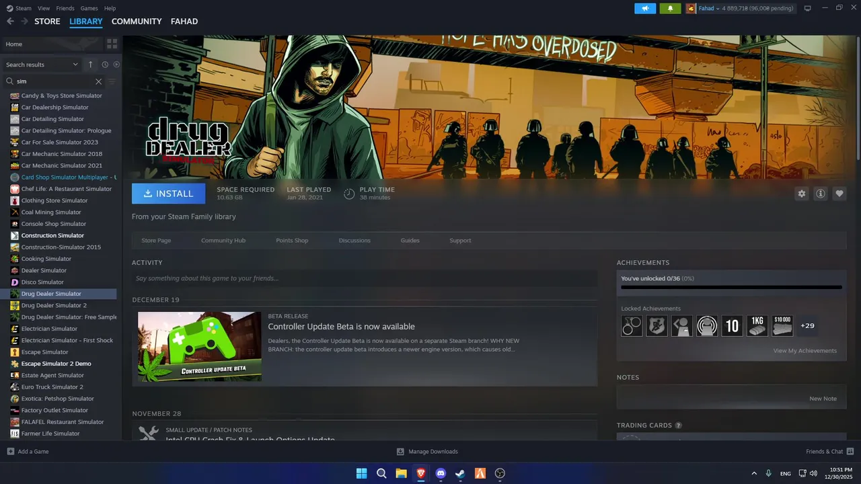861x484 pixels.
Task: Click the achievements progress bar
Action: [x=731, y=287]
